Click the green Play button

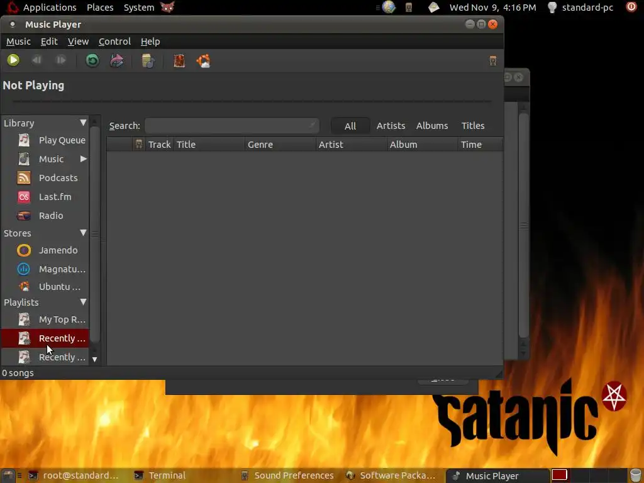tap(13, 60)
